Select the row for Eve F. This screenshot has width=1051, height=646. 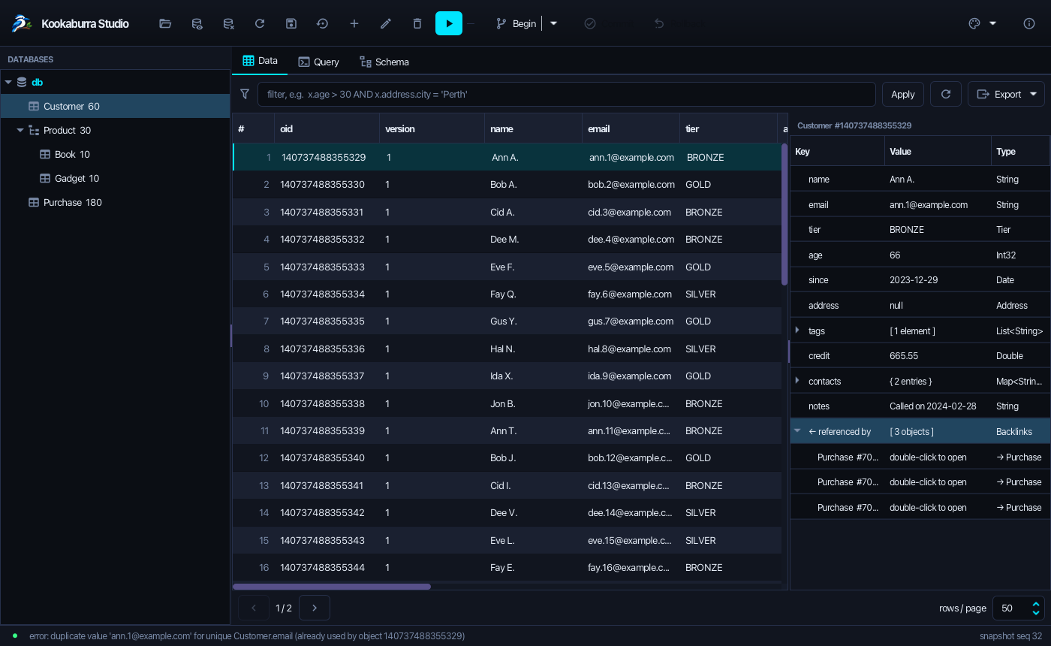[507, 267]
